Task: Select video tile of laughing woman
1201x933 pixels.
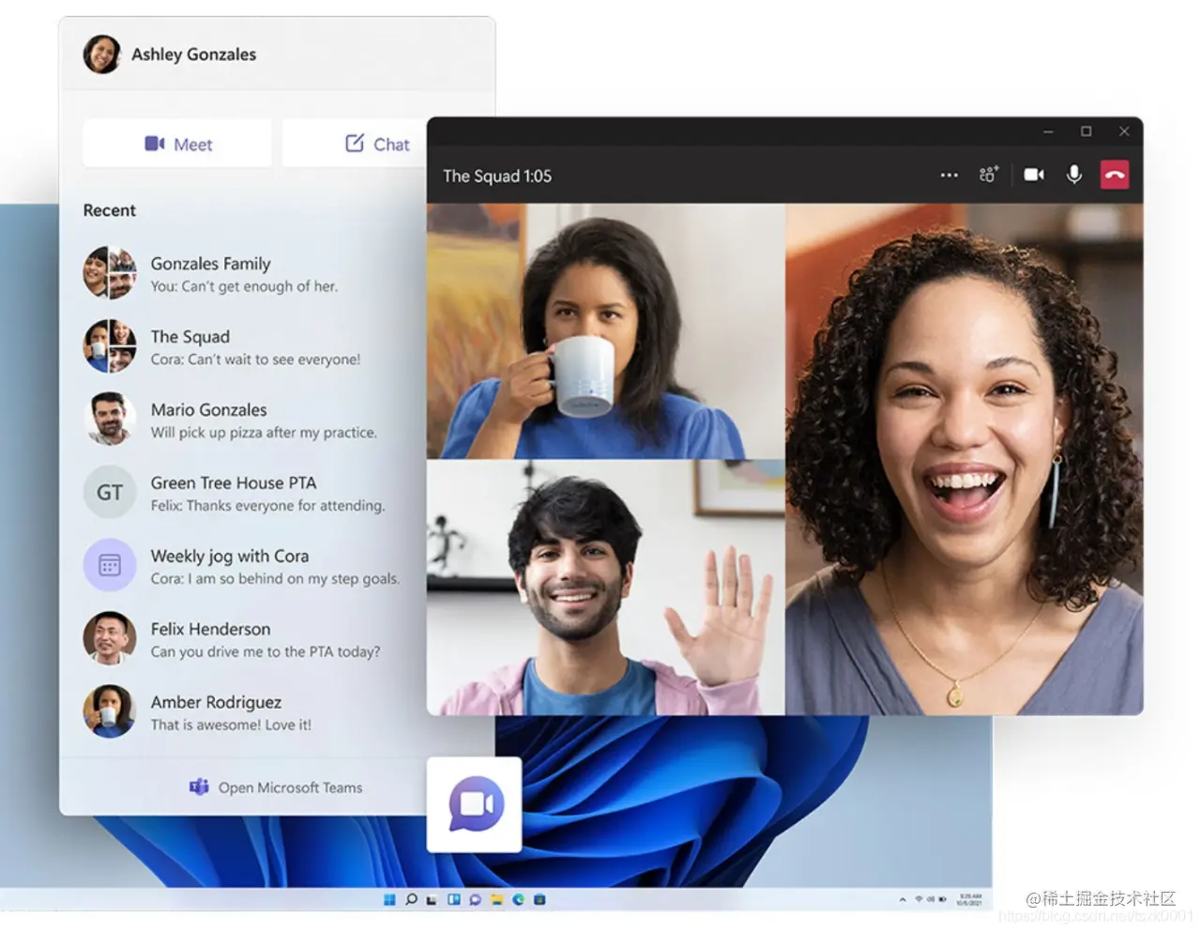Action: click(965, 460)
